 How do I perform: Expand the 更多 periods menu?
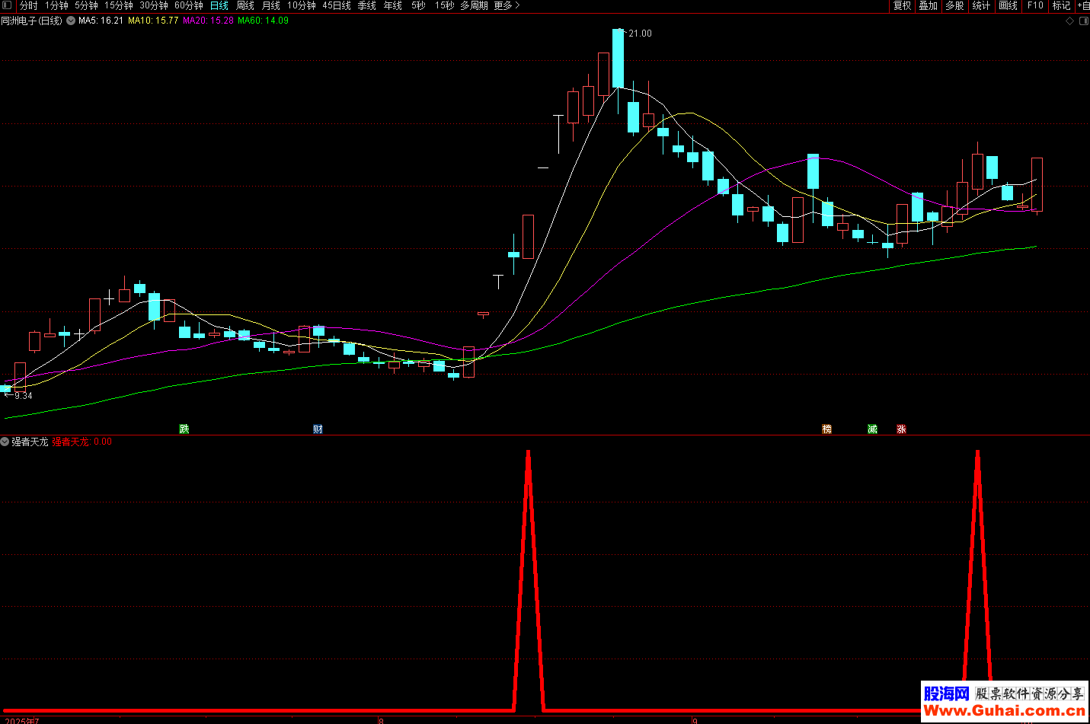[507, 5]
